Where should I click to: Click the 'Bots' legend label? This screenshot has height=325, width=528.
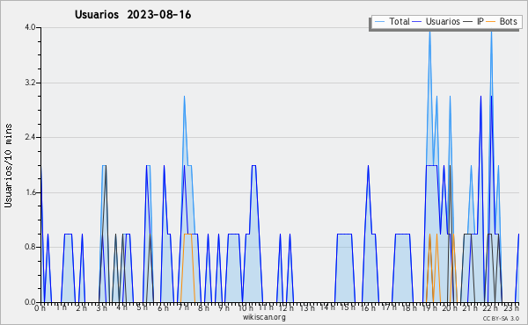click(508, 21)
